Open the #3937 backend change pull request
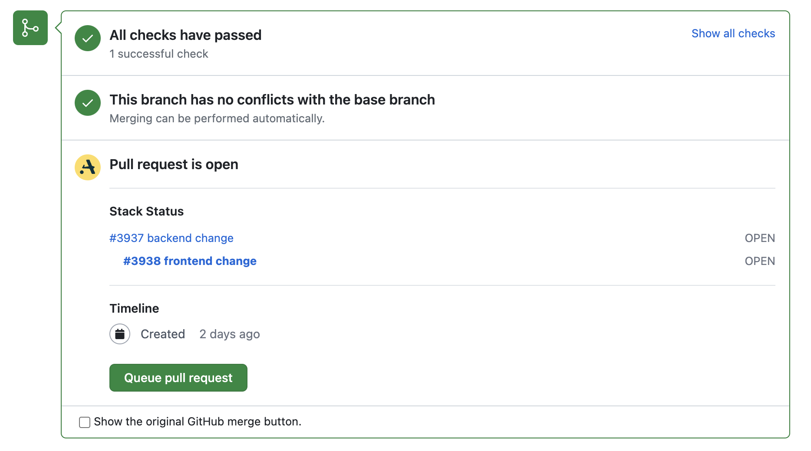Image resolution: width=811 pixels, height=451 pixels. [171, 238]
